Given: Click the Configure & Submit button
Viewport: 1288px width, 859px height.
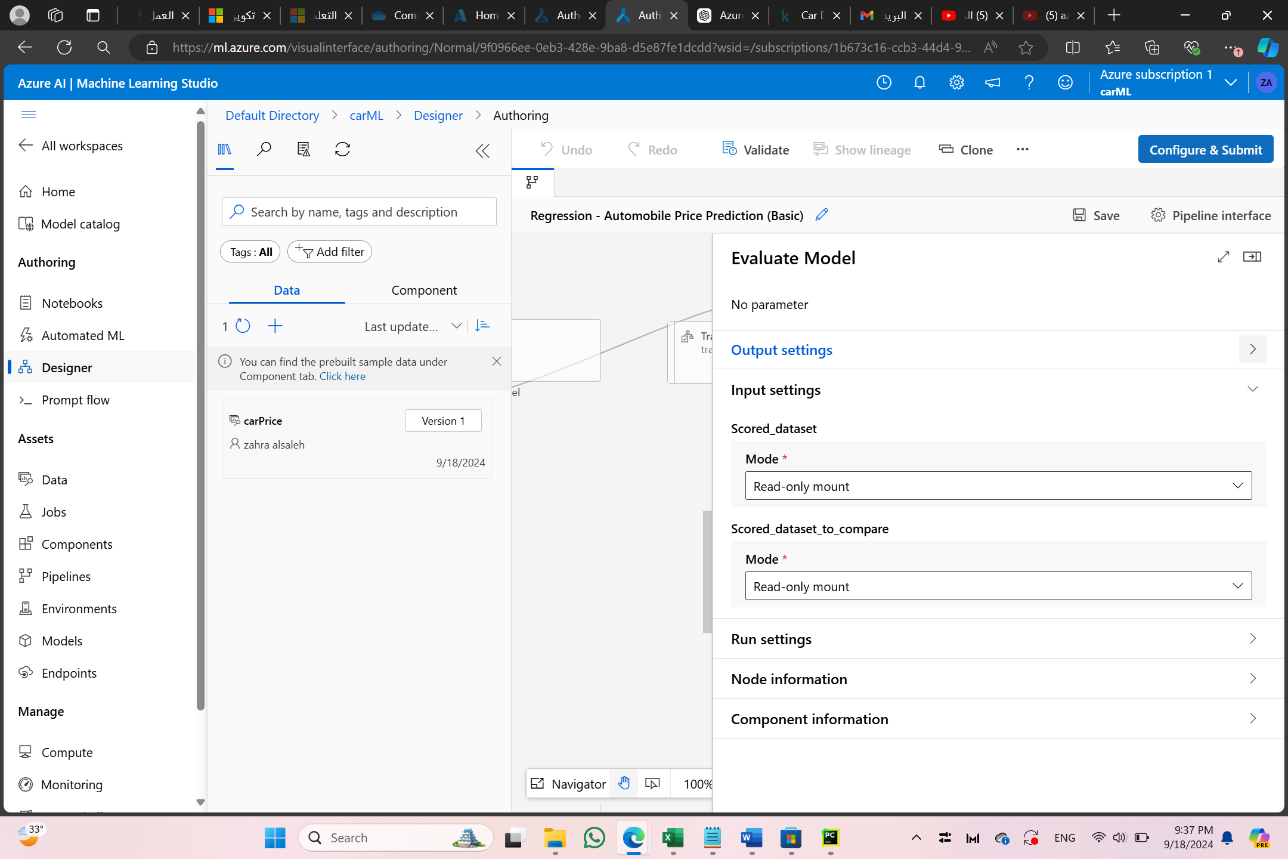Looking at the screenshot, I should (1205, 150).
